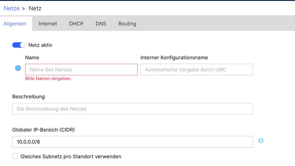Click the 'Bitte Namen eingeben.' error message
The height and width of the screenshot is (166, 295).
(x=48, y=78)
